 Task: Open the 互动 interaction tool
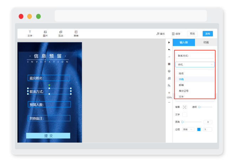(x=61, y=34)
